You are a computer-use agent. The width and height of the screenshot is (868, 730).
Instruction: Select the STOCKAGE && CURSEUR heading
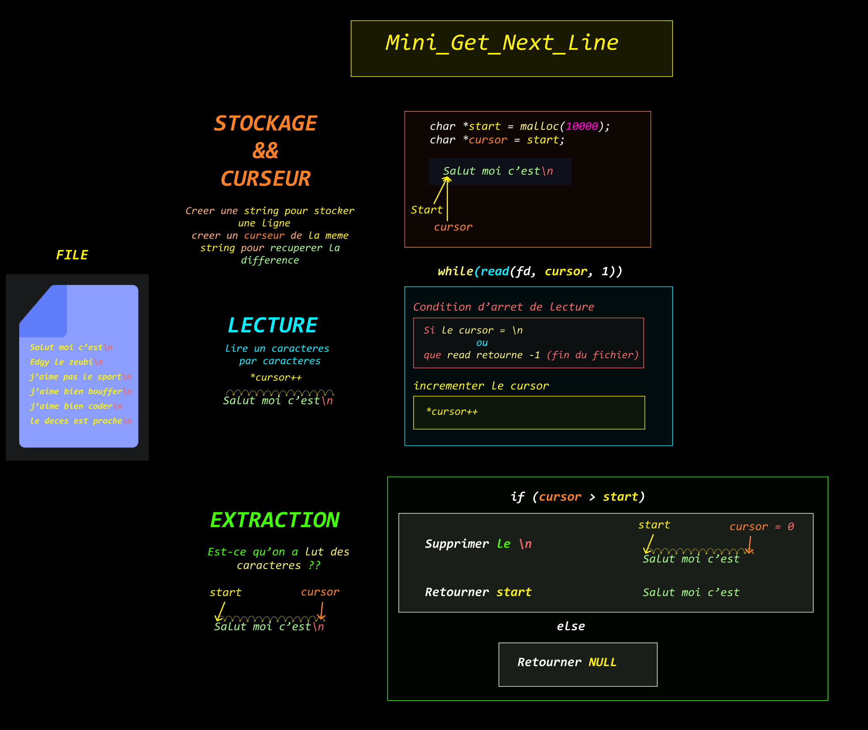[x=265, y=151]
